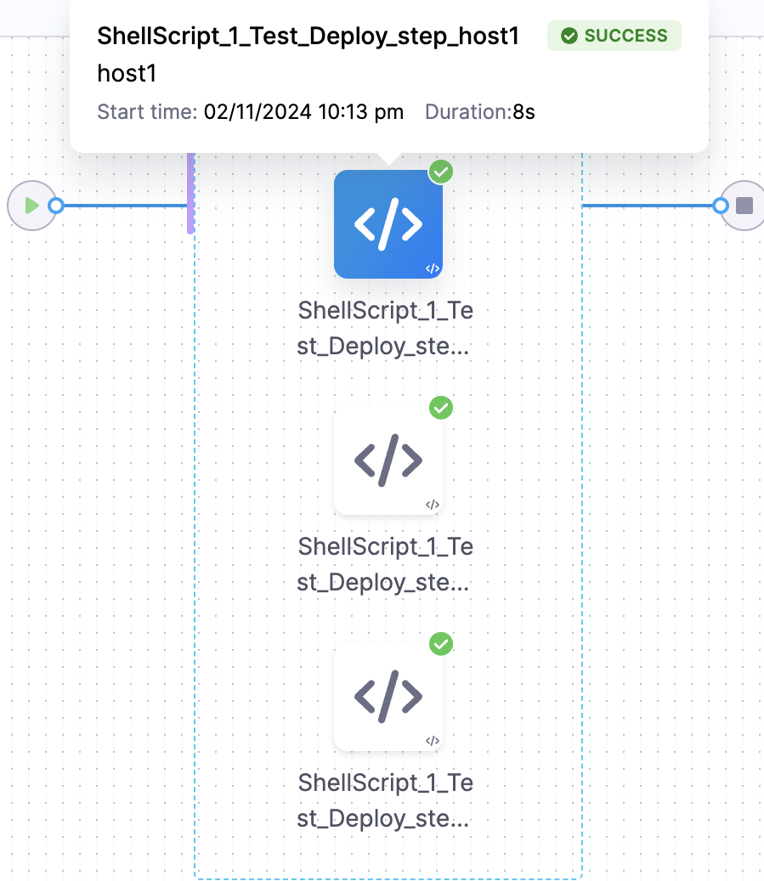Select the bottom shell script step icon
Image resolution: width=764 pixels, height=881 pixels.
(x=388, y=697)
